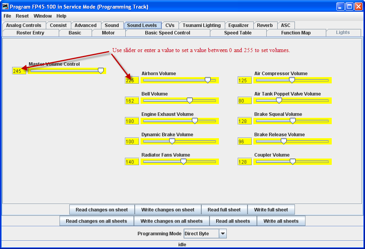Click the Master Volume value field
This screenshot has height=249, width=365.
click(19, 71)
